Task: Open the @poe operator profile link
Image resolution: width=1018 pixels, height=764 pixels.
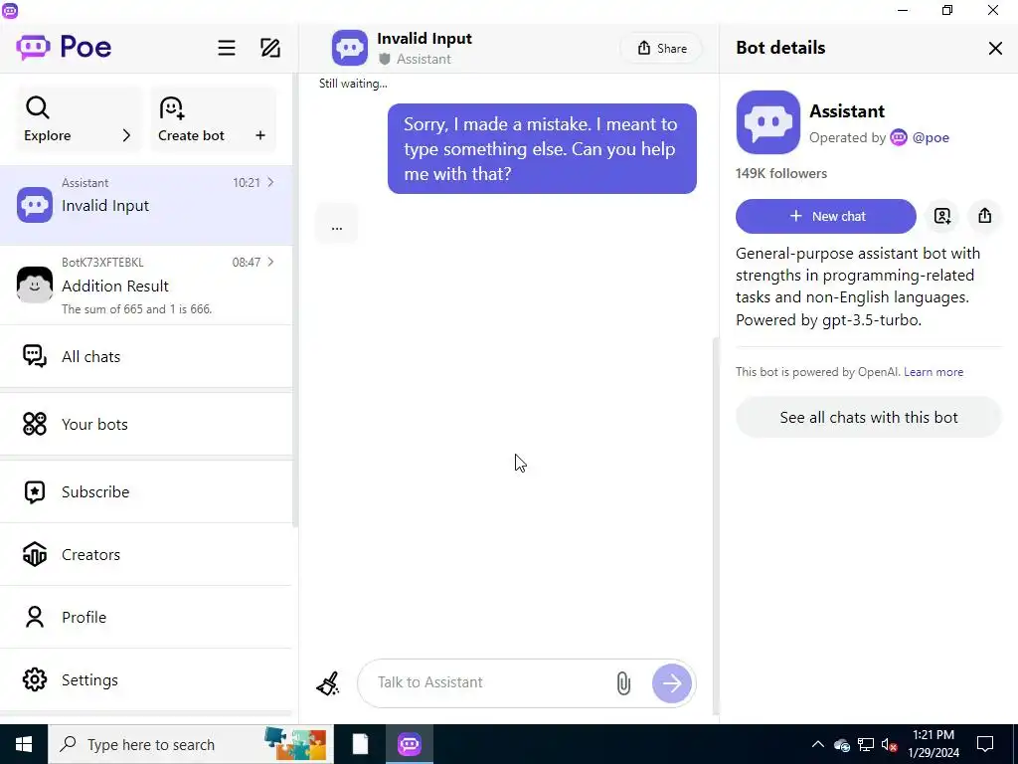Action: tap(931, 137)
